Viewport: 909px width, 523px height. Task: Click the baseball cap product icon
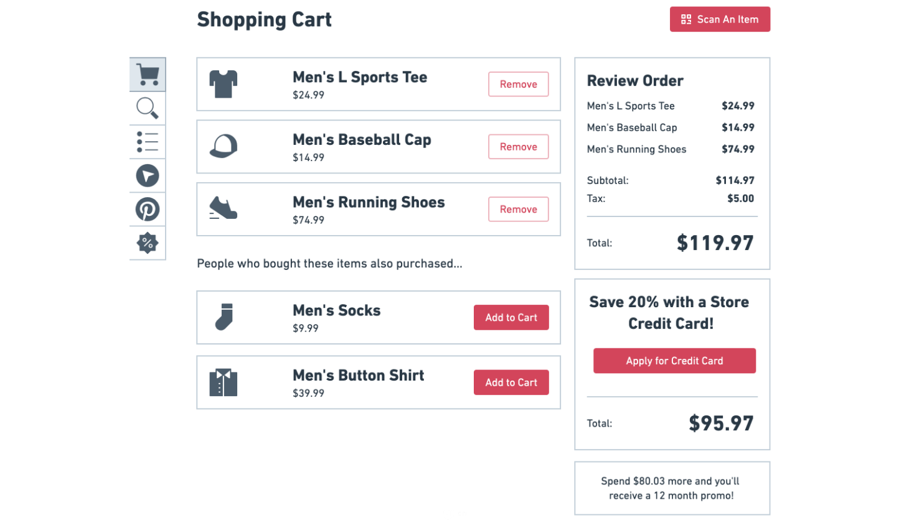click(x=224, y=147)
